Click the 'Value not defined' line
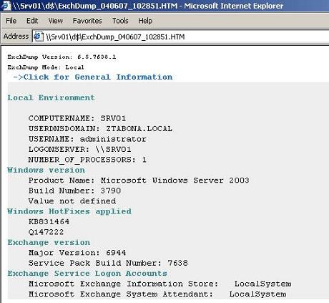329x303 pixels. point(72,201)
